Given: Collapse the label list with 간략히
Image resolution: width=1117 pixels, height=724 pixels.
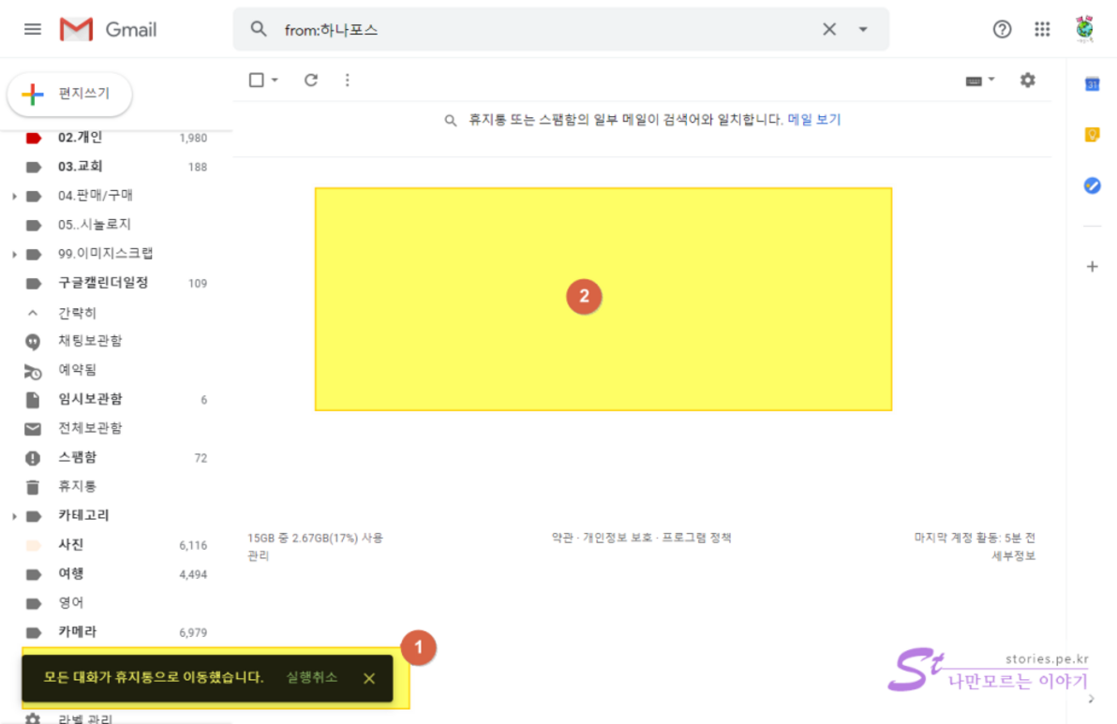Looking at the screenshot, I should pyautogui.click(x=77, y=313).
